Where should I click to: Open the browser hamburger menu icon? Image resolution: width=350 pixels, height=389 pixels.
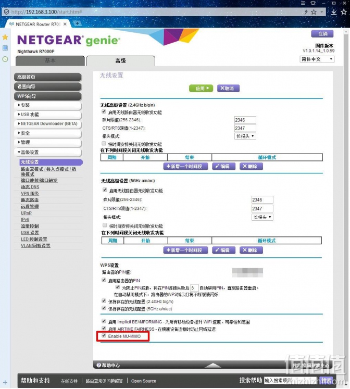point(303,3)
